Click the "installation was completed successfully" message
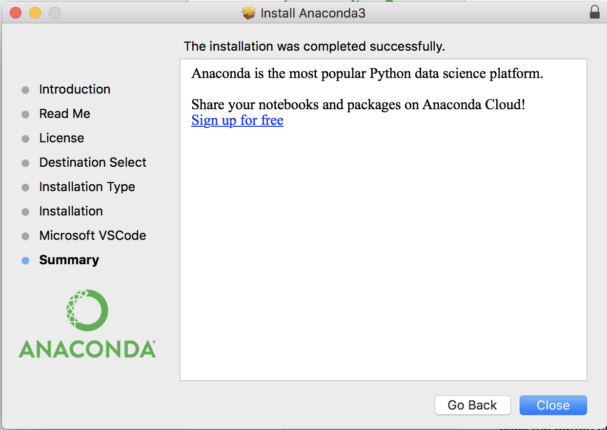The height and width of the screenshot is (430, 607). point(314,46)
